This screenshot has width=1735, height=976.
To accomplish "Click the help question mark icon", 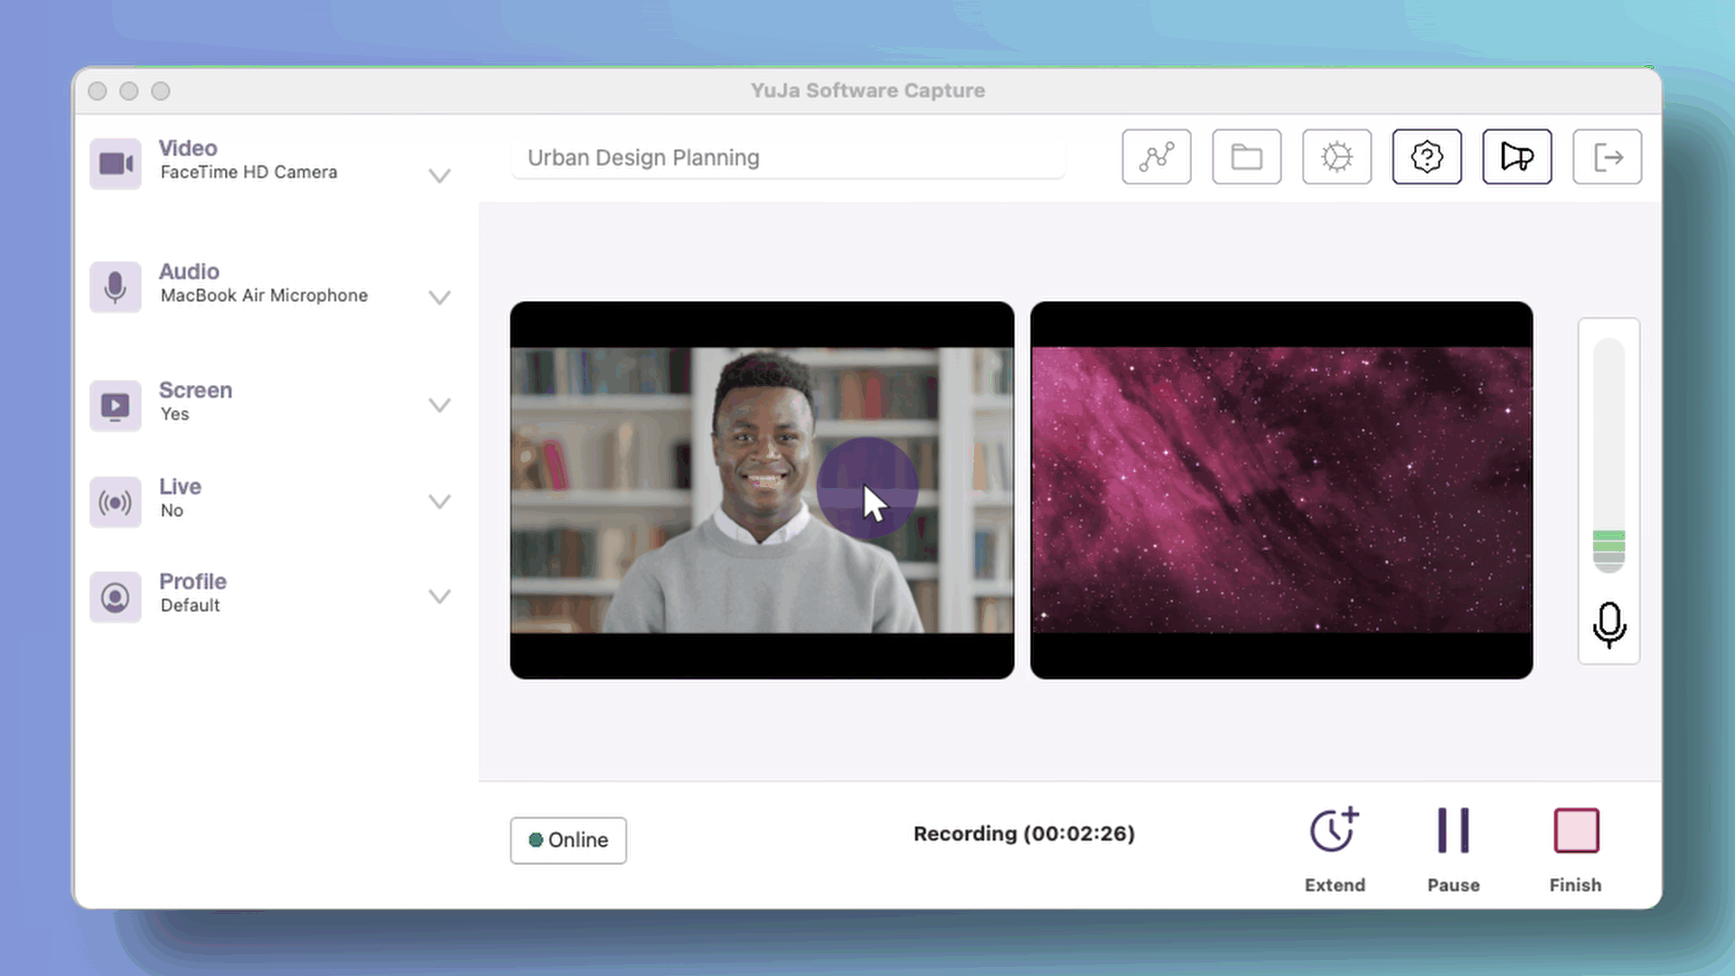I will point(1426,157).
